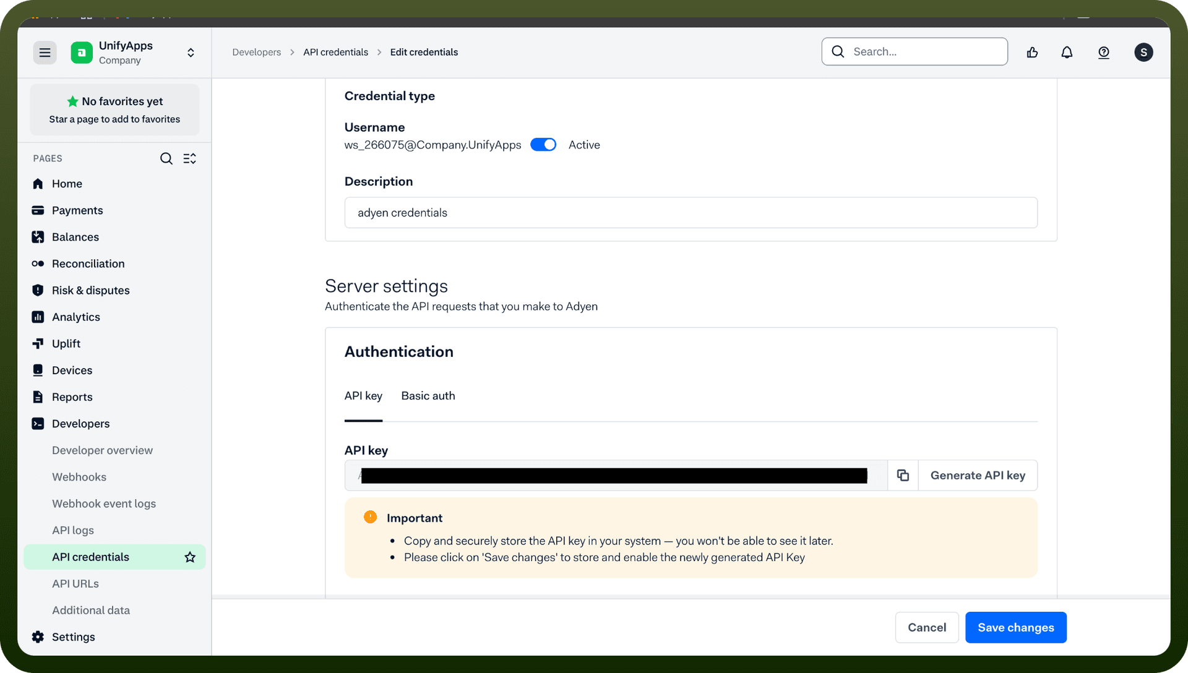This screenshot has width=1188, height=673.
Task: Search pages using the sidebar magnifier icon
Action: coord(166,159)
